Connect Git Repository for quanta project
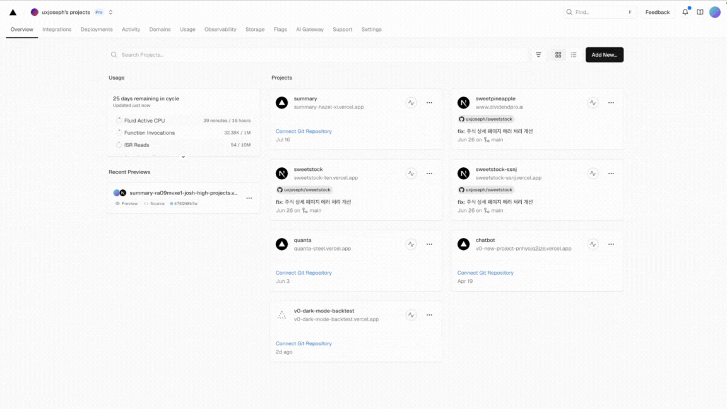The width and height of the screenshot is (727, 409). click(x=304, y=273)
